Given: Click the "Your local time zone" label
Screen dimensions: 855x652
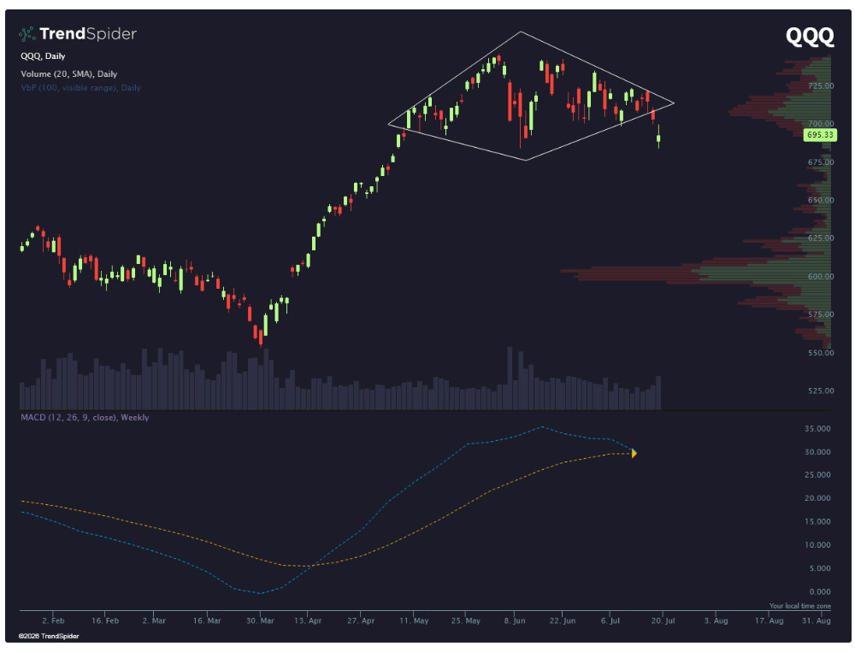Looking at the screenshot, I should 800,606.
